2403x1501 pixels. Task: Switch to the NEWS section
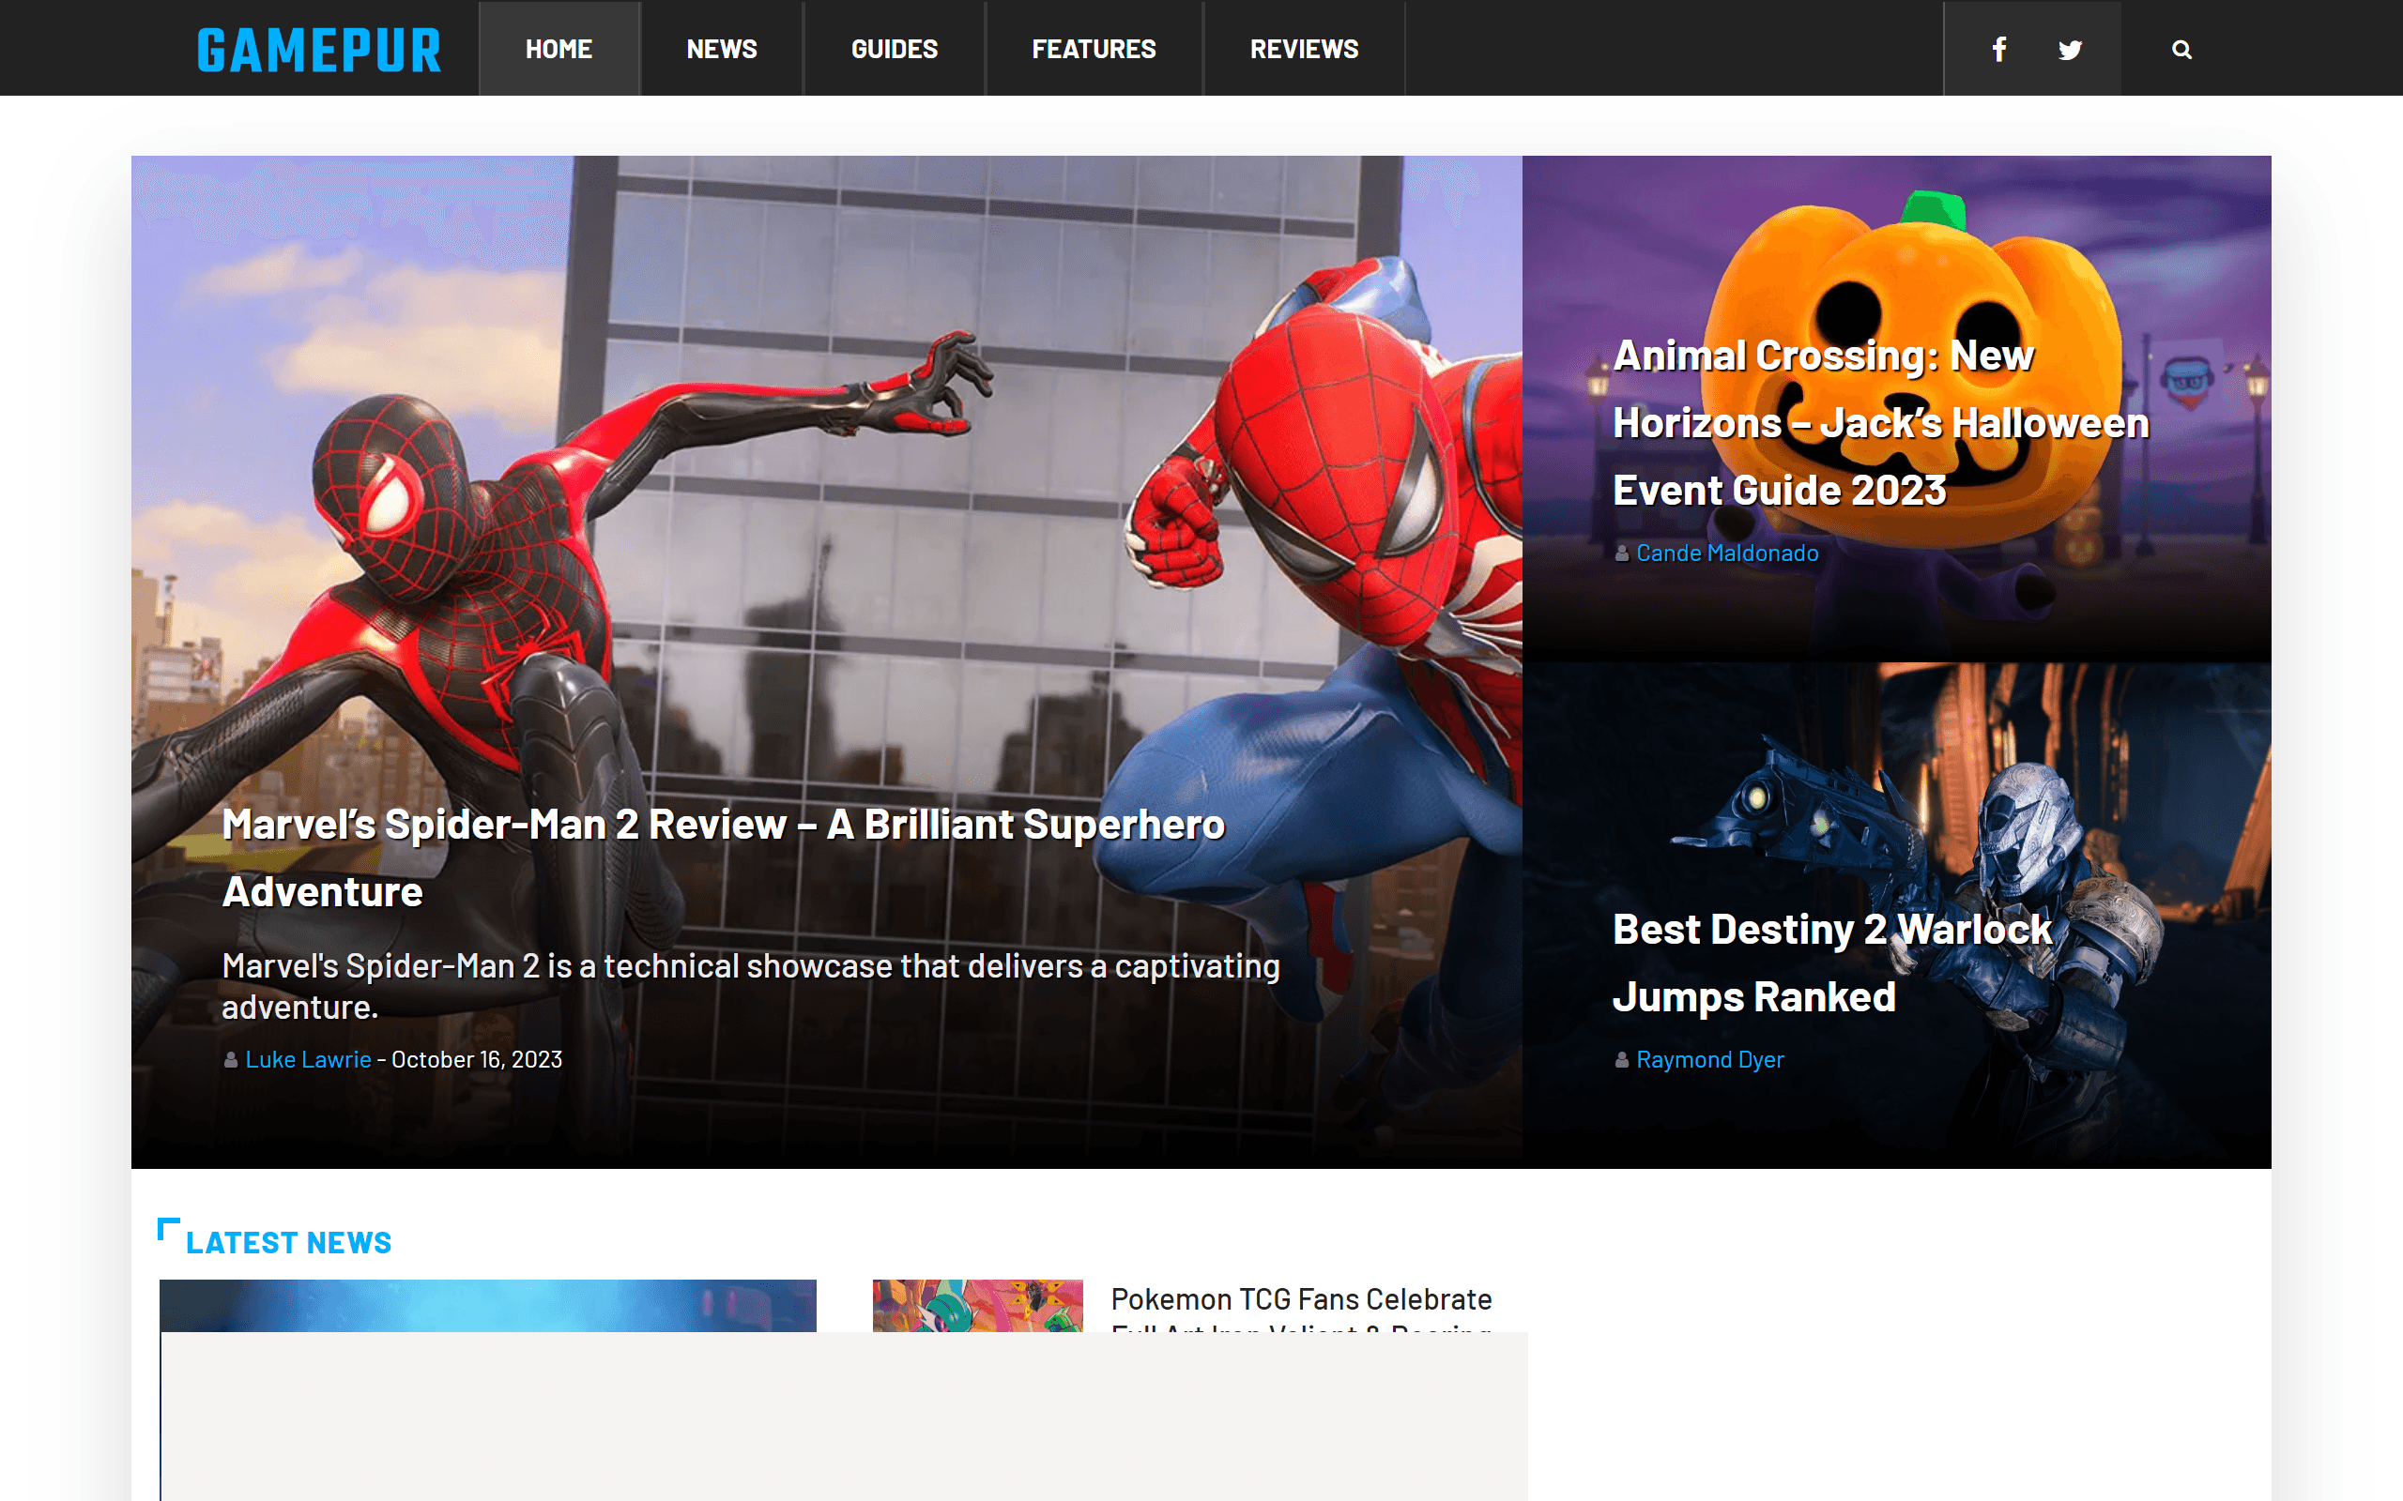721,48
